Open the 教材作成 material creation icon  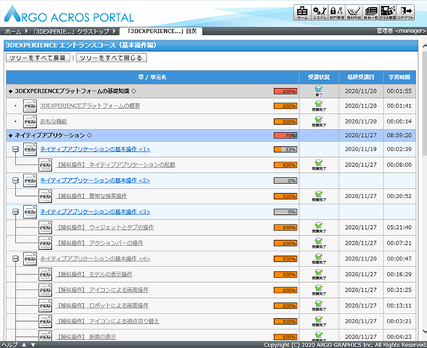[x=354, y=13]
